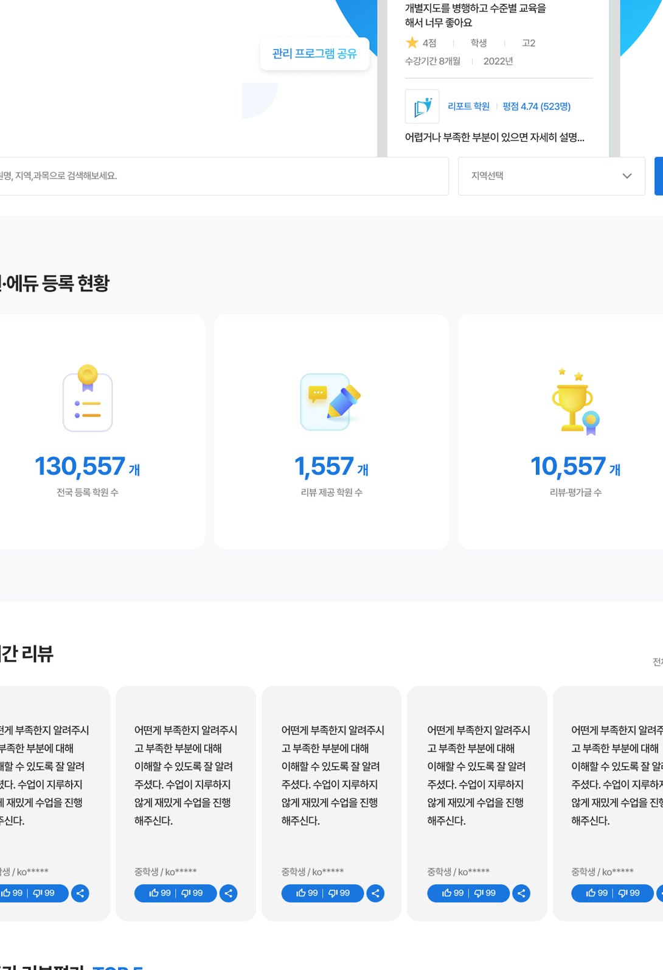Viewport: 663px width, 970px height.
Task: Click the review text 개별지도를 병행하고 수준별 교육을
Action: point(476,9)
